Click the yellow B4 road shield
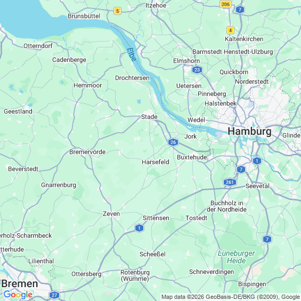The width and height of the screenshot is (301, 301). coord(230,30)
